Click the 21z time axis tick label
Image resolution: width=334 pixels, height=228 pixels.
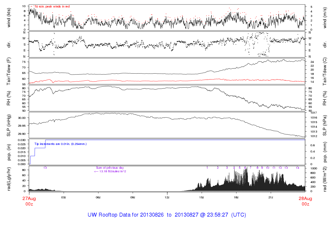pos(270,197)
